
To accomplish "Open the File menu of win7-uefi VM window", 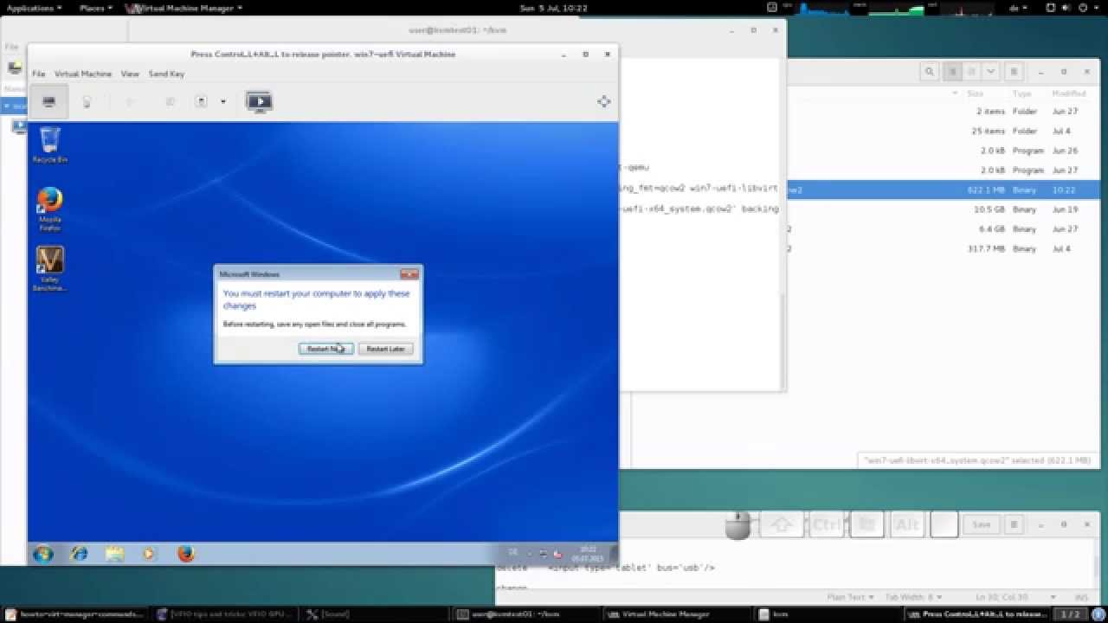I will tap(38, 74).
